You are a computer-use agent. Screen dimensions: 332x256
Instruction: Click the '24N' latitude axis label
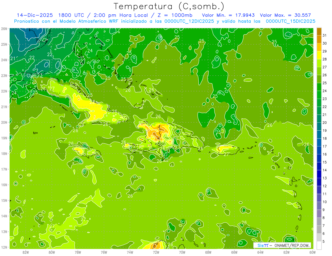4,60
